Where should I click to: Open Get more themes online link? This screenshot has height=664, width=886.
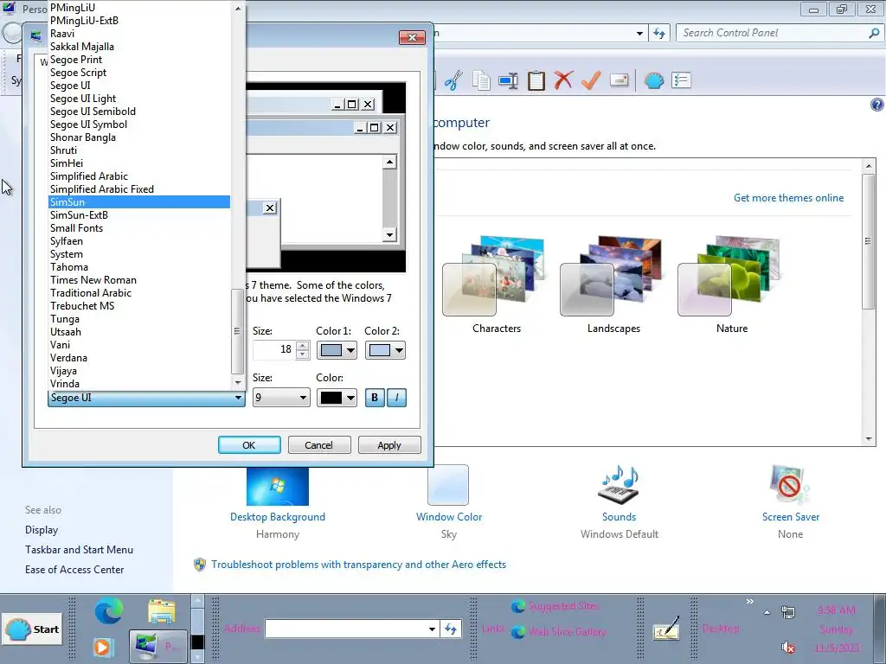(x=788, y=198)
